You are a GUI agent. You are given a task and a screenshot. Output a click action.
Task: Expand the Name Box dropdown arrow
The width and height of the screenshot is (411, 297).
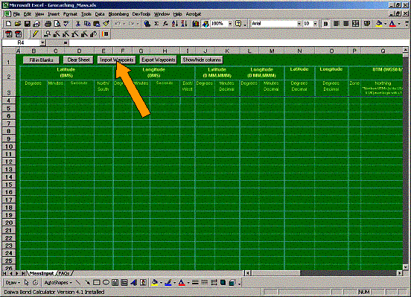coord(42,42)
